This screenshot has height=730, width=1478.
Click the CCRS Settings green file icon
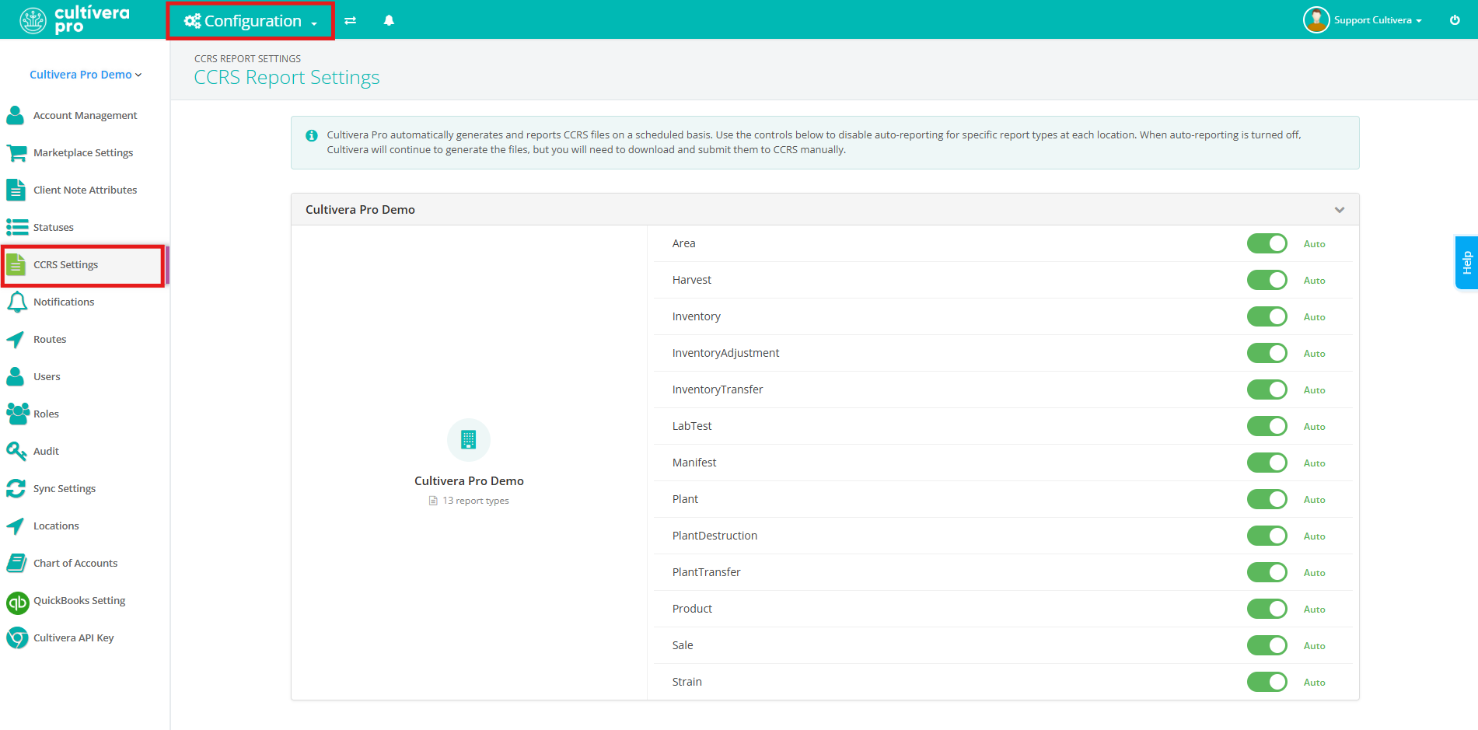tap(16, 264)
